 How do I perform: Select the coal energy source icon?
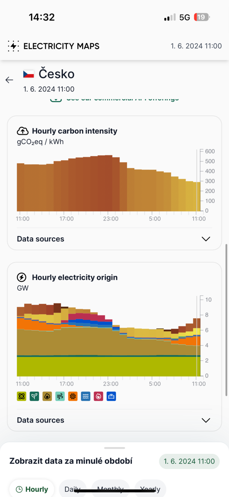47,396
